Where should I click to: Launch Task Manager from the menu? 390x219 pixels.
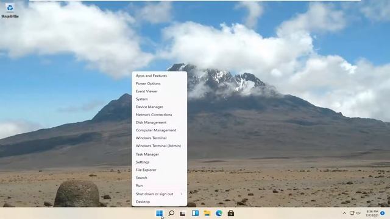[160, 154]
